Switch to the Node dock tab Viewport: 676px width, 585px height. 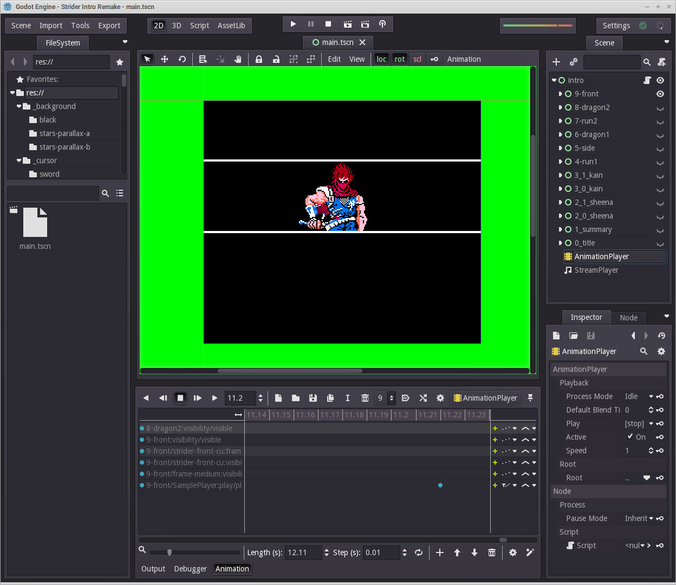coord(628,318)
